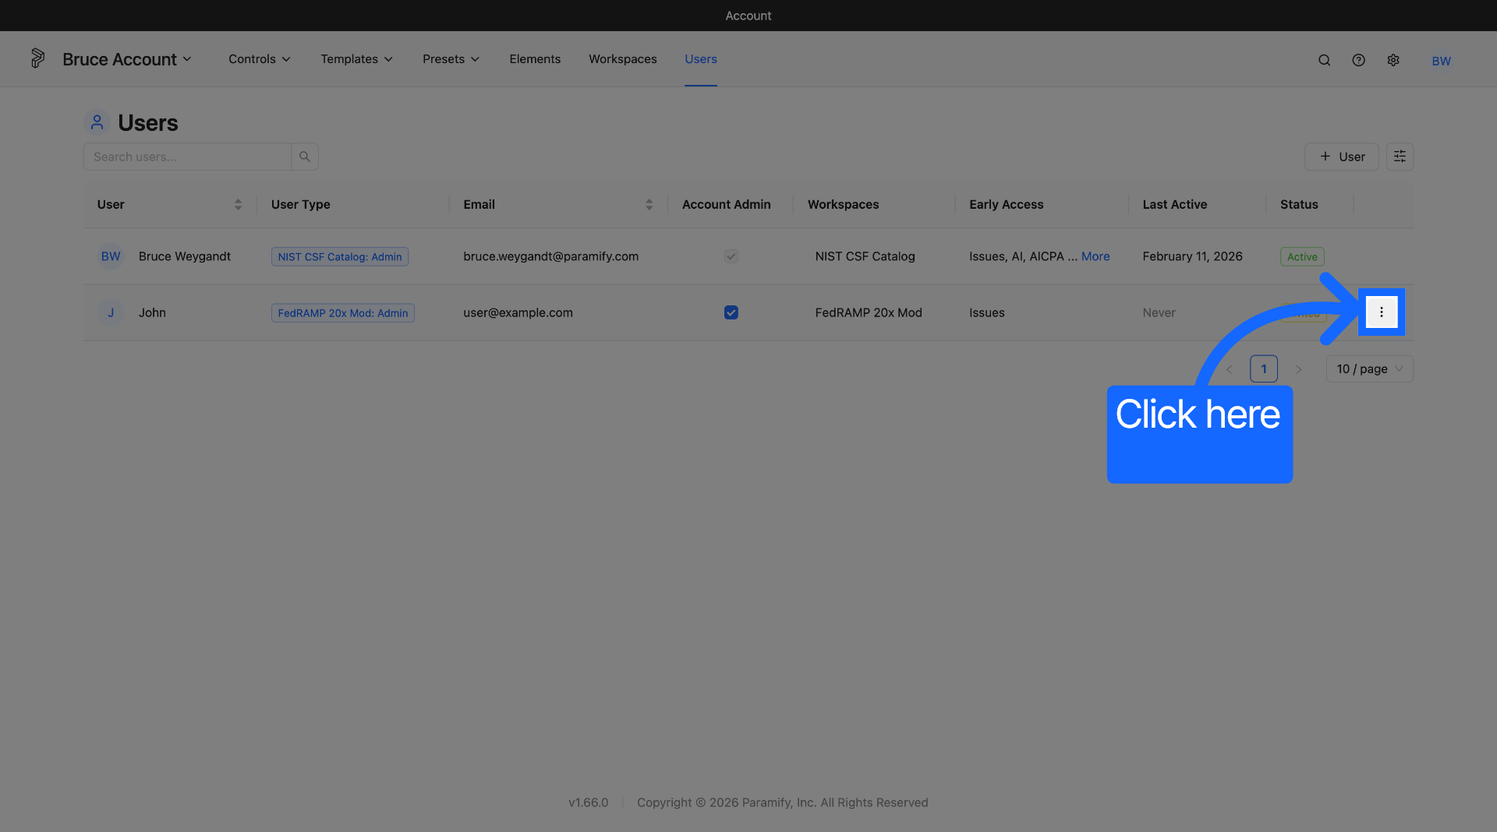Click the User Type column header
The height and width of the screenshot is (832, 1497).
[301, 204]
